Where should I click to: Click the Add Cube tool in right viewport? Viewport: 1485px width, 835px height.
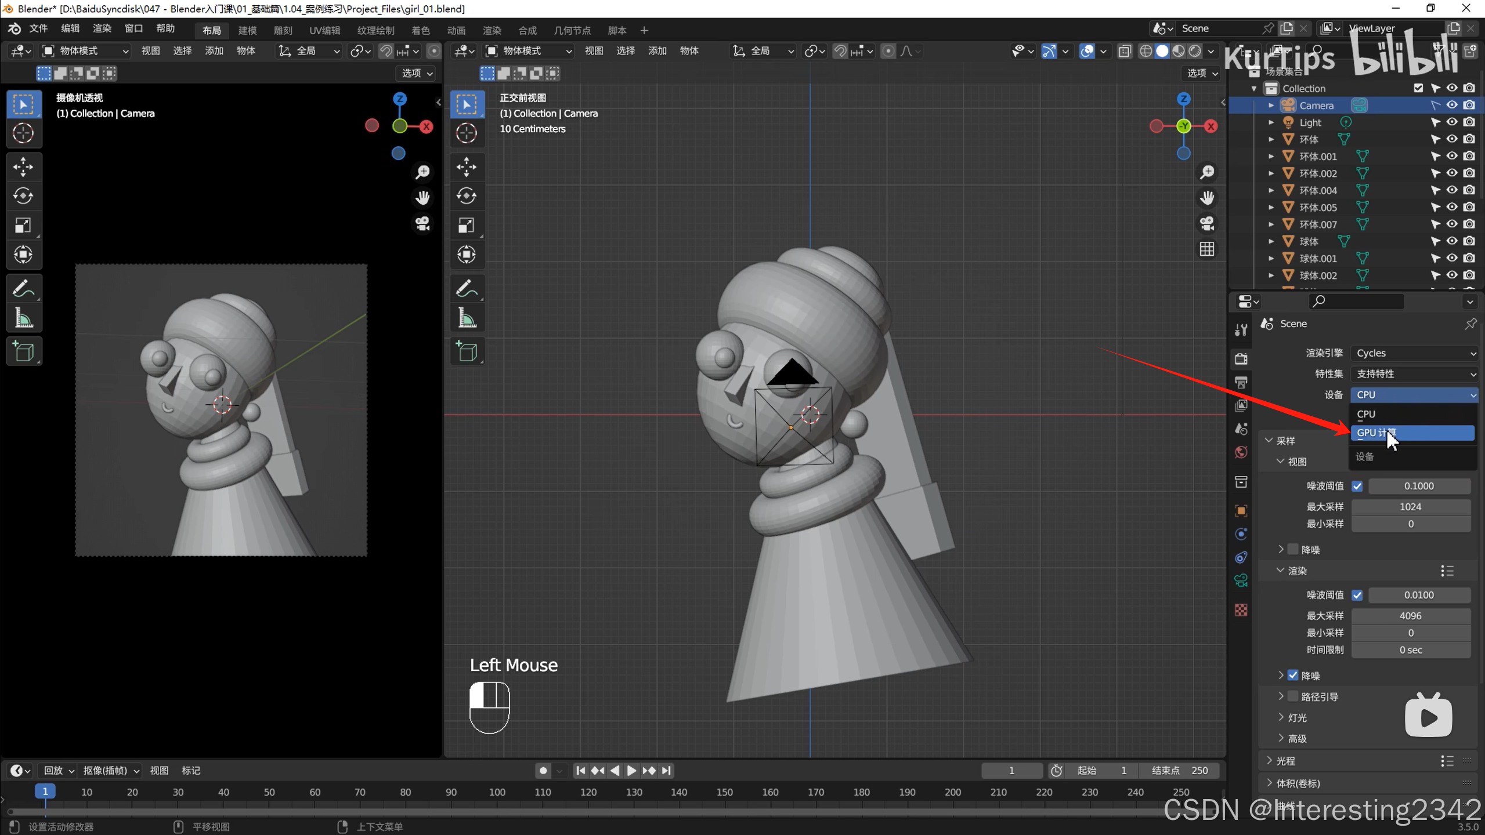[x=467, y=351]
